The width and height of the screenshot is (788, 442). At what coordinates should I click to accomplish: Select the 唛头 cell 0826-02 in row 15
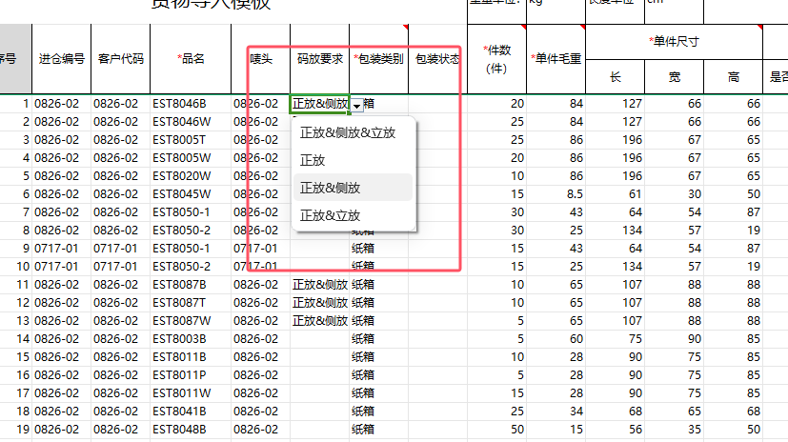click(261, 357)
